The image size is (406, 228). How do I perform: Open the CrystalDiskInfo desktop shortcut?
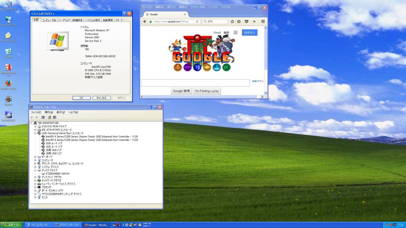[8, 117]
